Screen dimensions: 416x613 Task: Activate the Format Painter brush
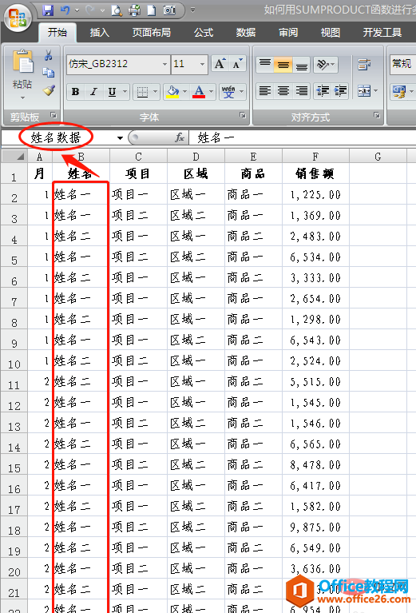tap(49, 90)
